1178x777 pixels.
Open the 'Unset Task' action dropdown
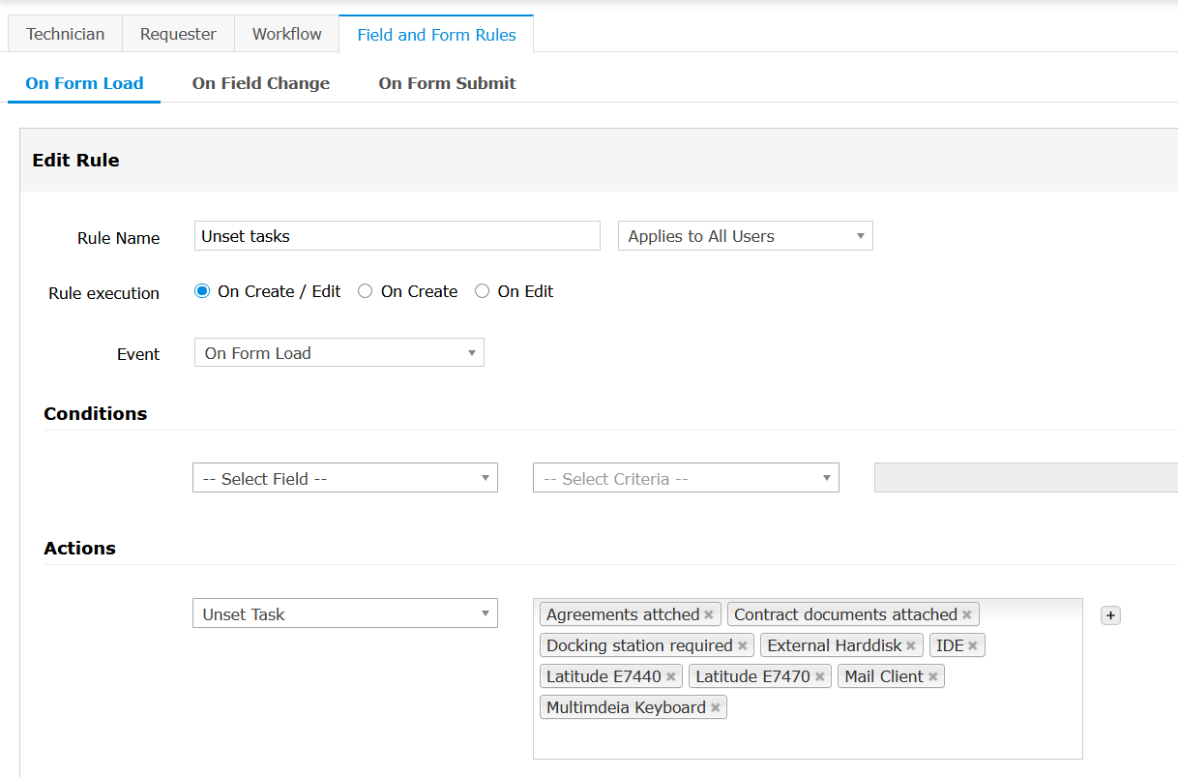[x=345, y=614]
